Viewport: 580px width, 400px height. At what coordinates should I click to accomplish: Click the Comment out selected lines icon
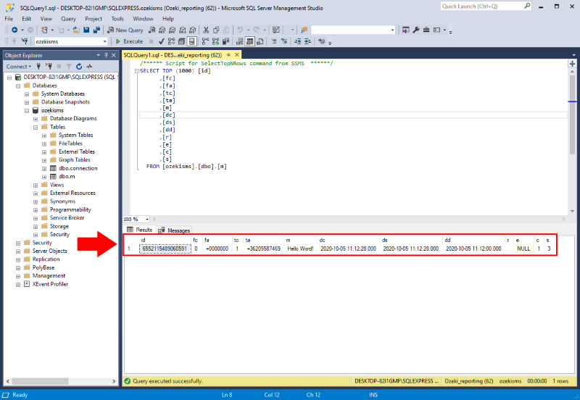pyautogui.click(x=274, y=41)
